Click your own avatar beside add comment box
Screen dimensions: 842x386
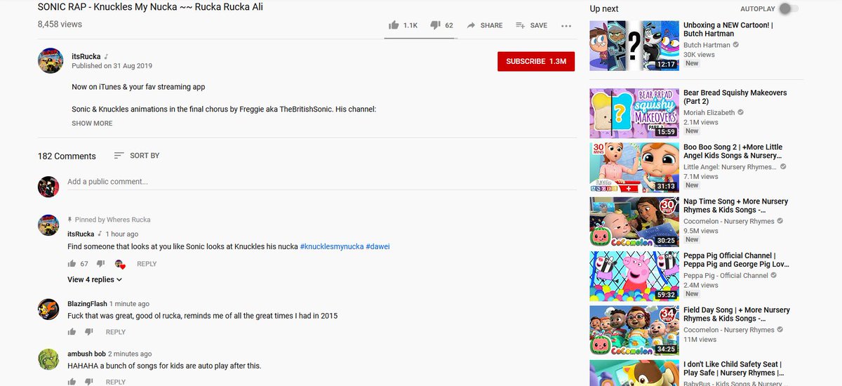pyautogui.click(x=48, y=187)
